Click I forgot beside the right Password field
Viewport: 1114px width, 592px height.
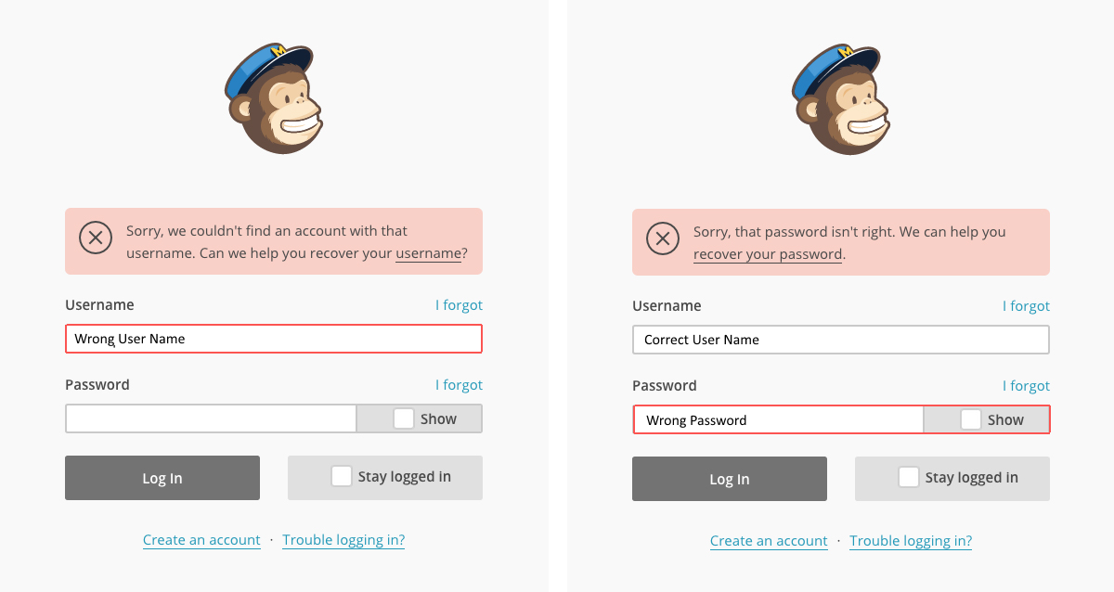(x=1027, y=385)
